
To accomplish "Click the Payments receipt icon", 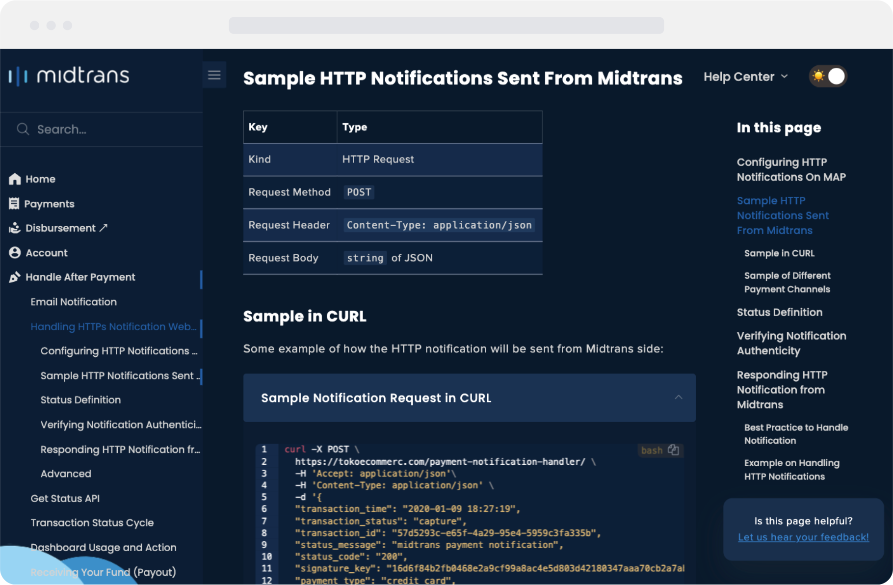I will (x=14, y=204).
